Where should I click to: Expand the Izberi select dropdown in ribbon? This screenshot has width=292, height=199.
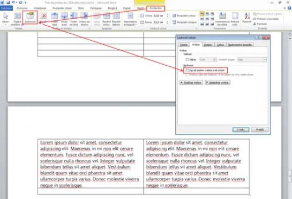point(5,18)
